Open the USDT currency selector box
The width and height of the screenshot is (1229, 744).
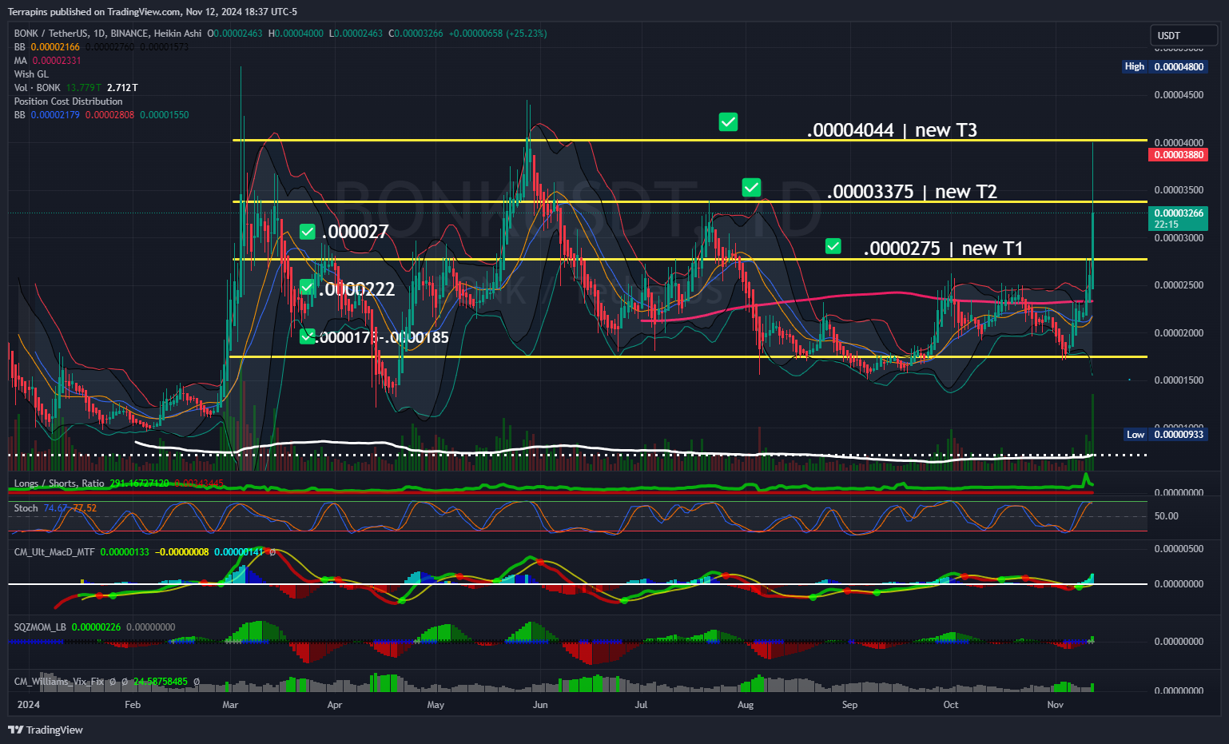point(1183,35)
